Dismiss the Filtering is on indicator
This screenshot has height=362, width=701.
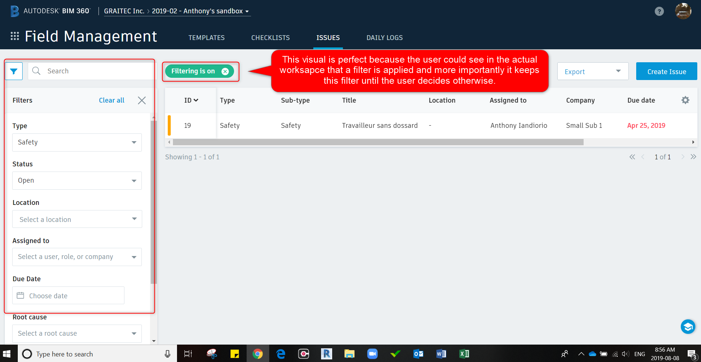pyautogui.click(x=225, y=71)
